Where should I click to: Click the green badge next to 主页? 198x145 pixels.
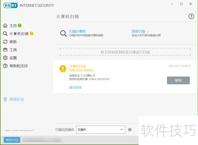point(19,25)
